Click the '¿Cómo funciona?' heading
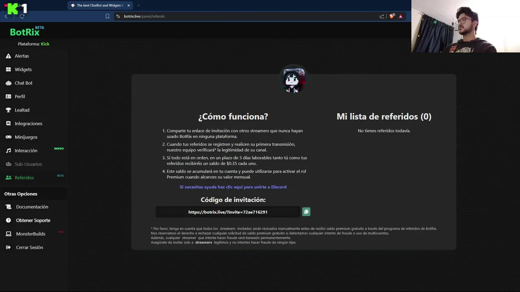 [x=233, y=116]
